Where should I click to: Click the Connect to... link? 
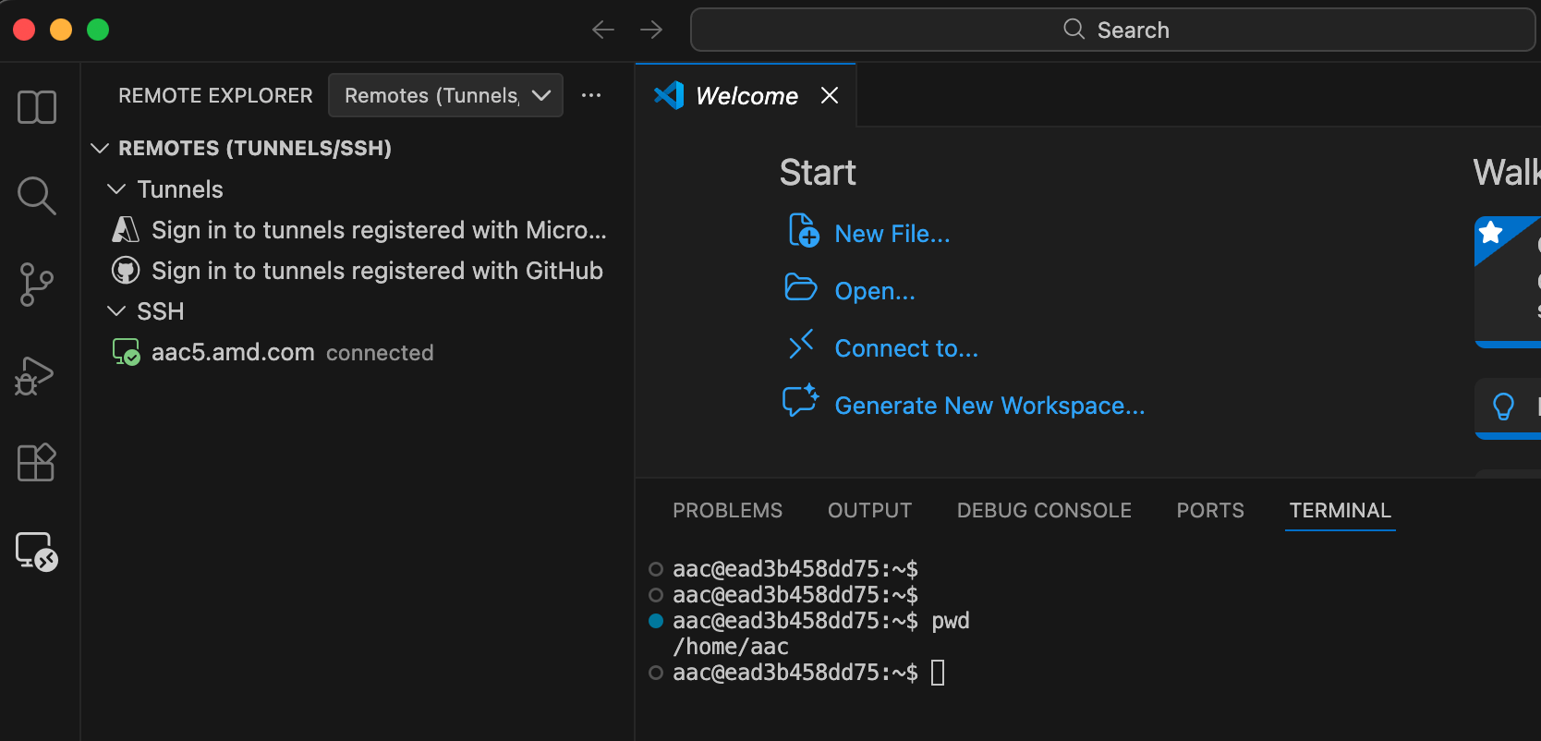[905, 349]
